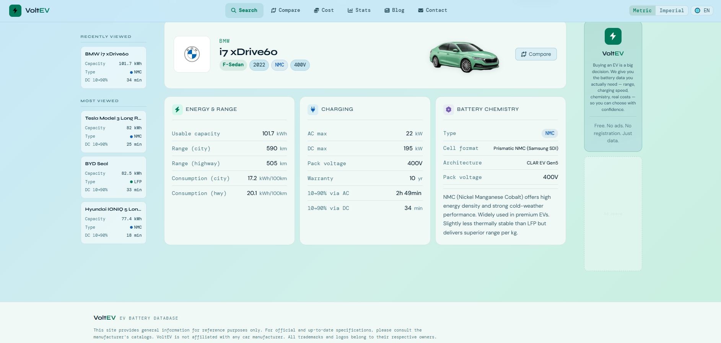Click the "505 km" highway range value
Viewport: 721px width, 343px height.
point(277,163)
